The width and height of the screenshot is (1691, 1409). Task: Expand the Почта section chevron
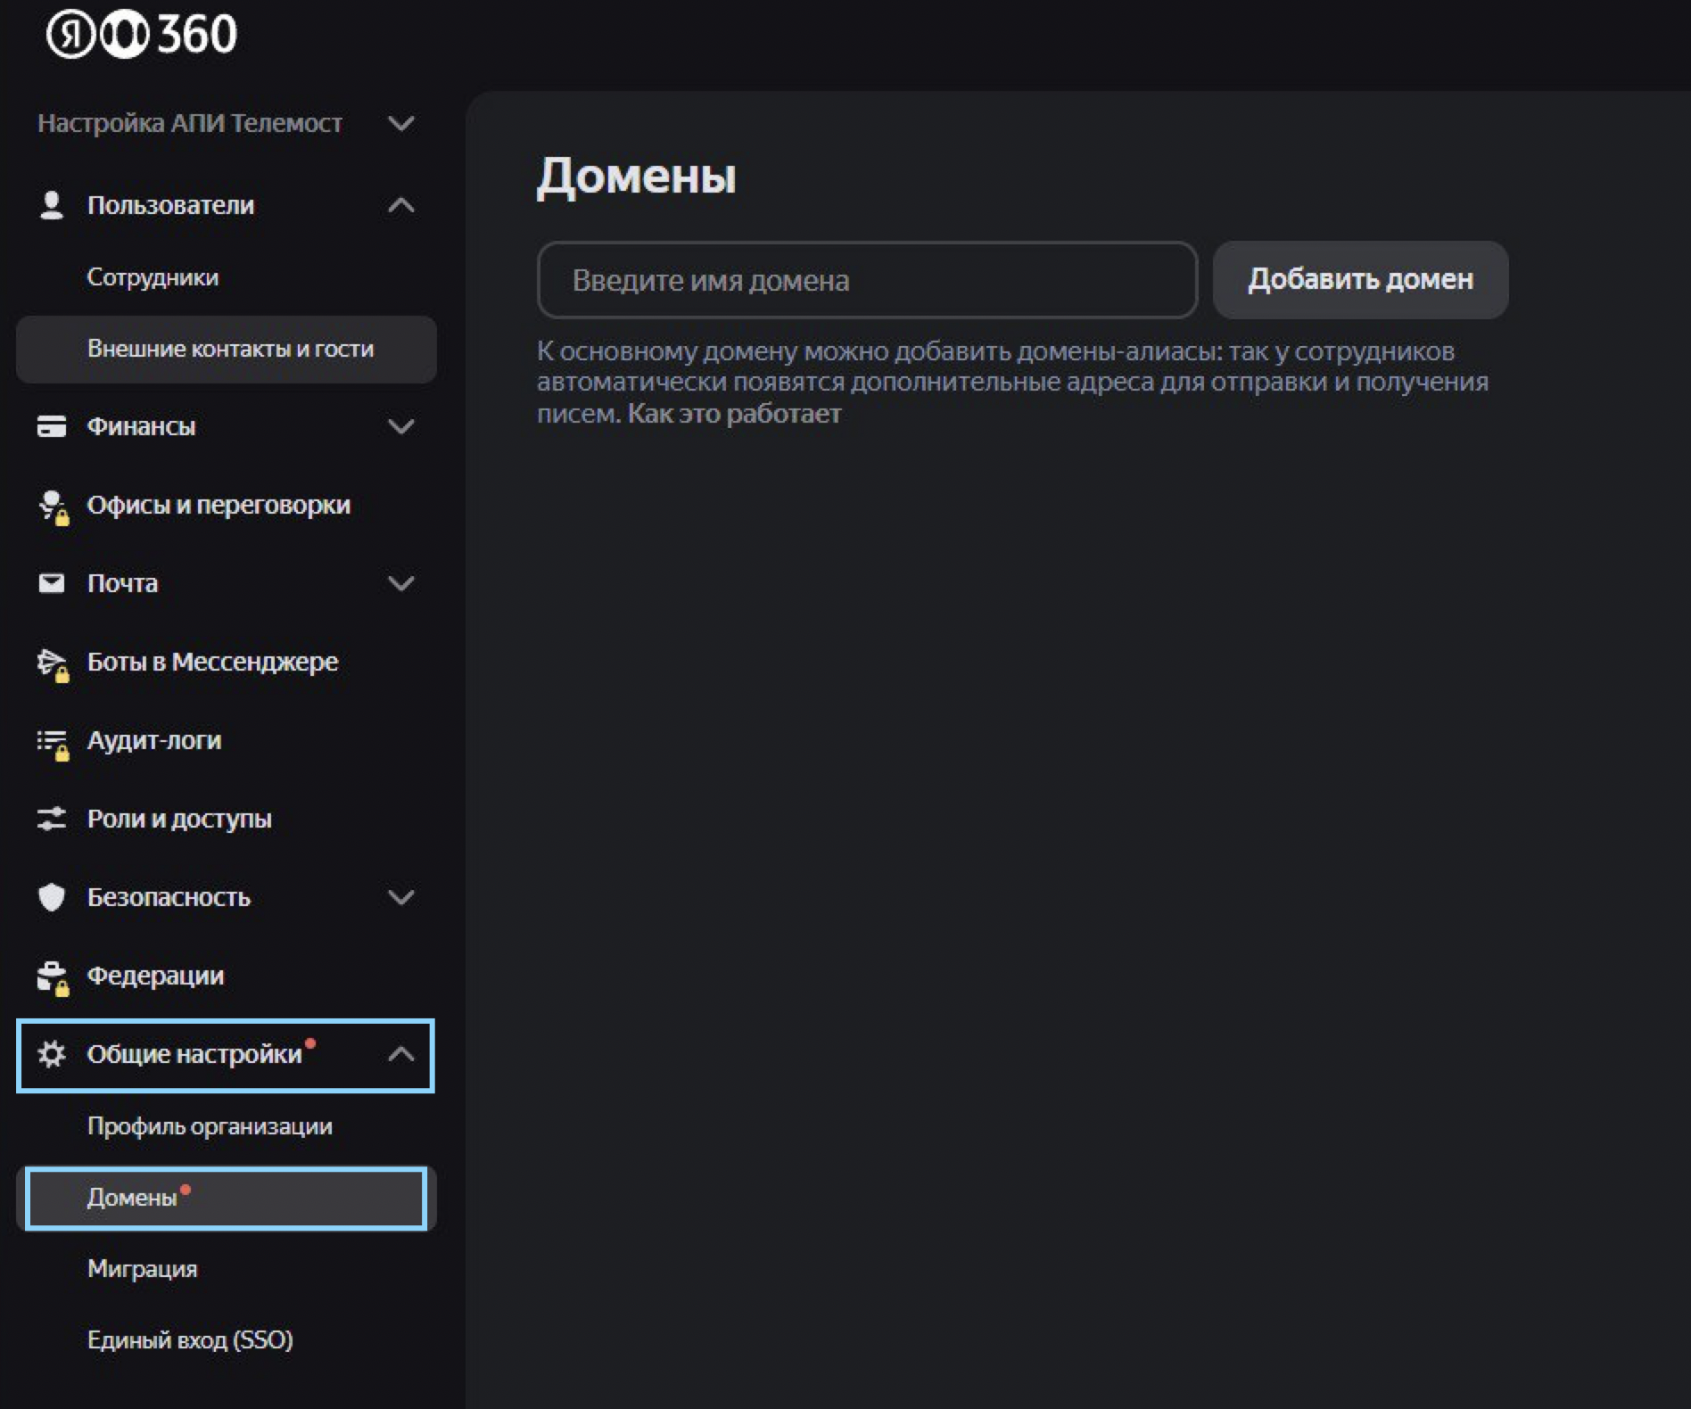tap(401, 583)
